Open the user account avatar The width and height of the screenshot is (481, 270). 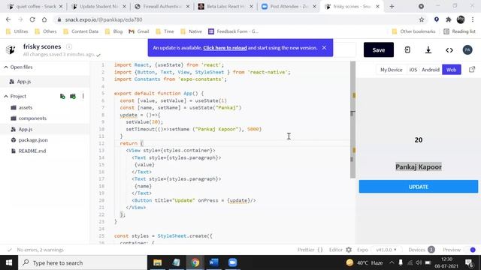click(x=467, y=50)
